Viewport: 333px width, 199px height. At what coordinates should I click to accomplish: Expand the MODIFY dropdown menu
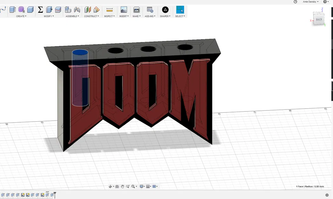click(49, 16)
